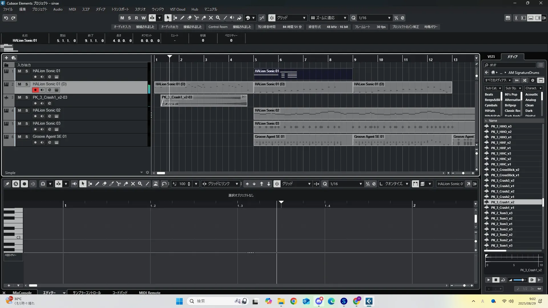
Task: Solo the HALion Sonic 02 track
Action: pyautogui.click(x=27, y=110)
